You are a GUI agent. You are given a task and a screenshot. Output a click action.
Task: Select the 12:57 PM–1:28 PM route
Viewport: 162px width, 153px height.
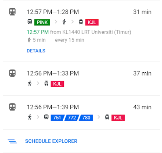click(82, 31)
